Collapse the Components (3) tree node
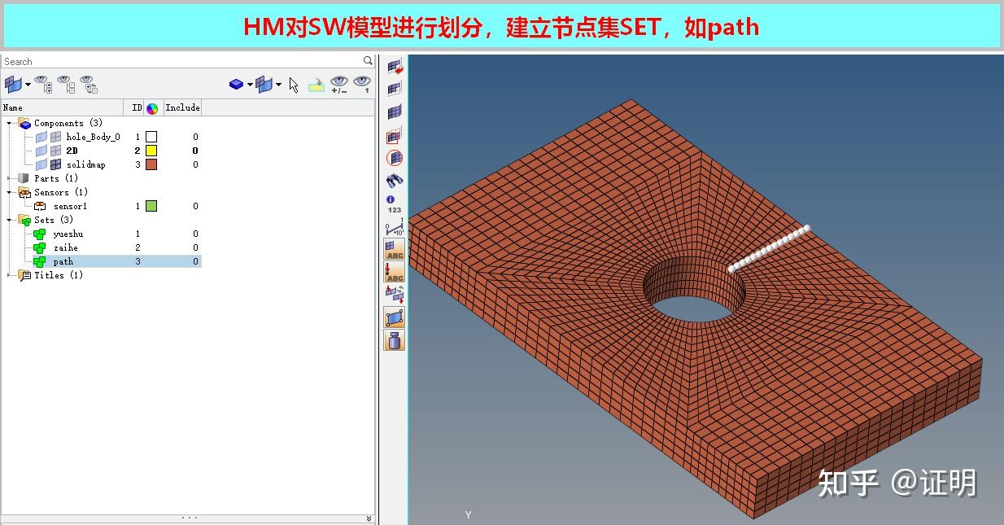1004x525 pixels. tap(7, 123)
